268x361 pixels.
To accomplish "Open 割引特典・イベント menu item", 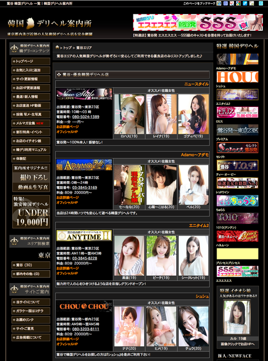I will coord(31,132).
